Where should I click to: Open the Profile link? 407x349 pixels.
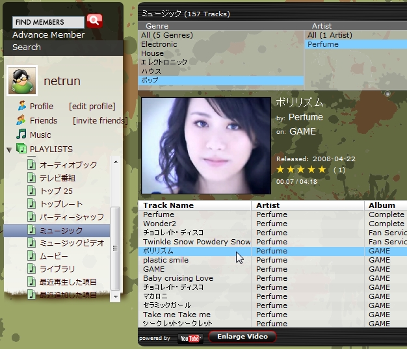point(42,106)
